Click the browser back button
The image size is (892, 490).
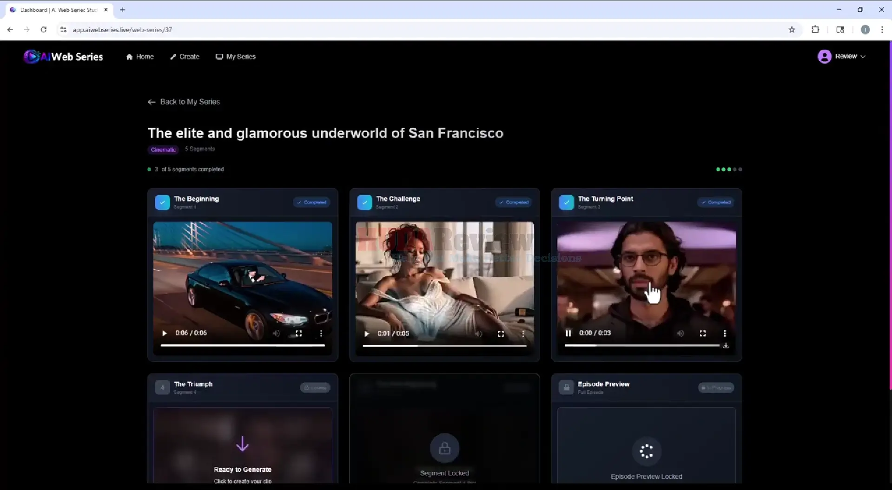10,30
